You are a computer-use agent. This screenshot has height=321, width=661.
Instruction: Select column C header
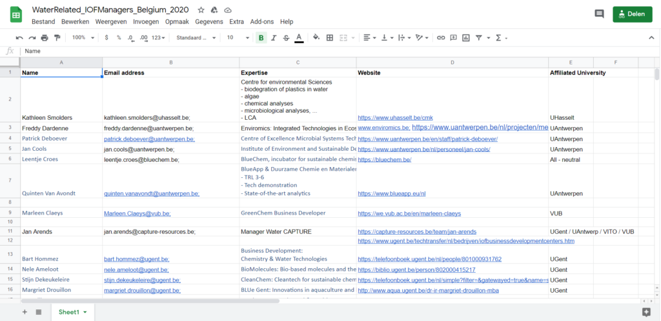pyautogui.click(x=298, y=63)
